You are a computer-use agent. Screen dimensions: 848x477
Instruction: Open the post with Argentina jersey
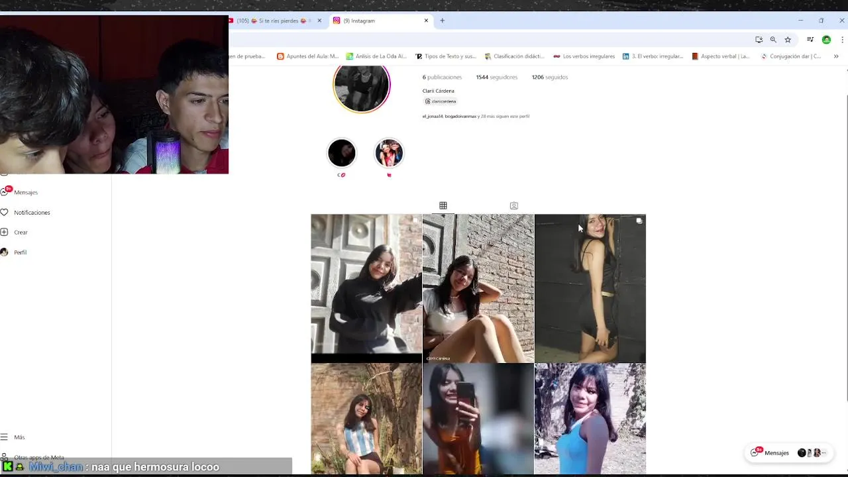tap(366, 419)
